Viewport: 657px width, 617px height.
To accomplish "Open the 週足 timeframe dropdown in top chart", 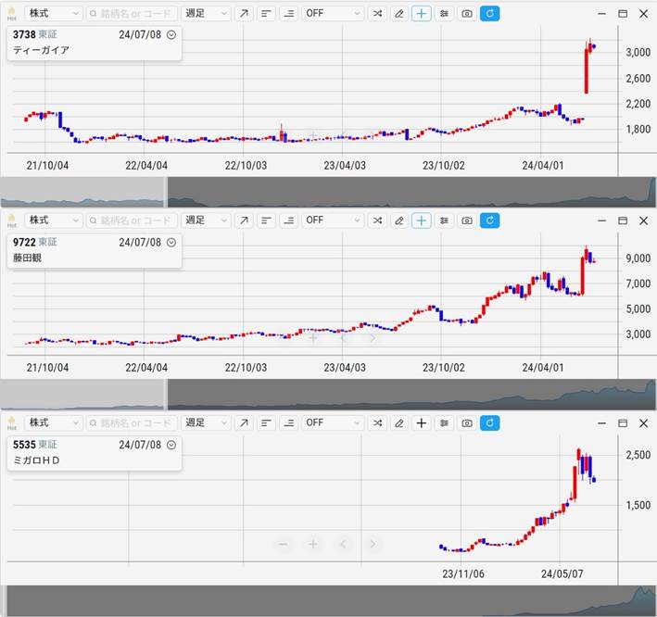I will [x=206, y=14].
